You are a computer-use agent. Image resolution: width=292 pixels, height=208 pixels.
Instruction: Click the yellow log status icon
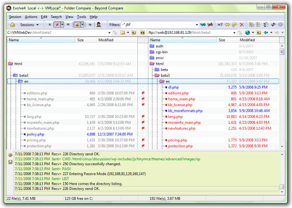(10, 155)
